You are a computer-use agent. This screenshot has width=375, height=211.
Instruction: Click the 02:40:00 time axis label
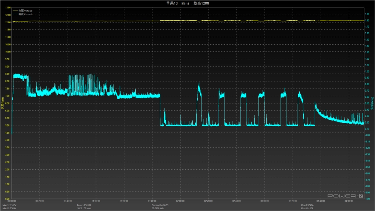(x=237, y=201)
